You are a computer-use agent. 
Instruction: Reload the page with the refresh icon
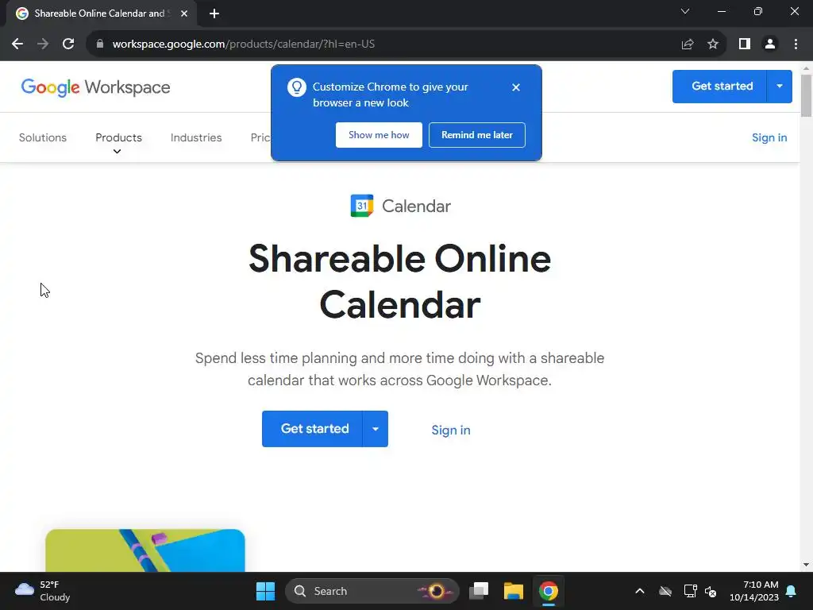click(68, 44)
